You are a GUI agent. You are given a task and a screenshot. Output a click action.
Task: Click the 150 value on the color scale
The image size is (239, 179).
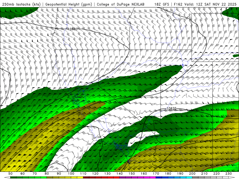tap(132, 174)
